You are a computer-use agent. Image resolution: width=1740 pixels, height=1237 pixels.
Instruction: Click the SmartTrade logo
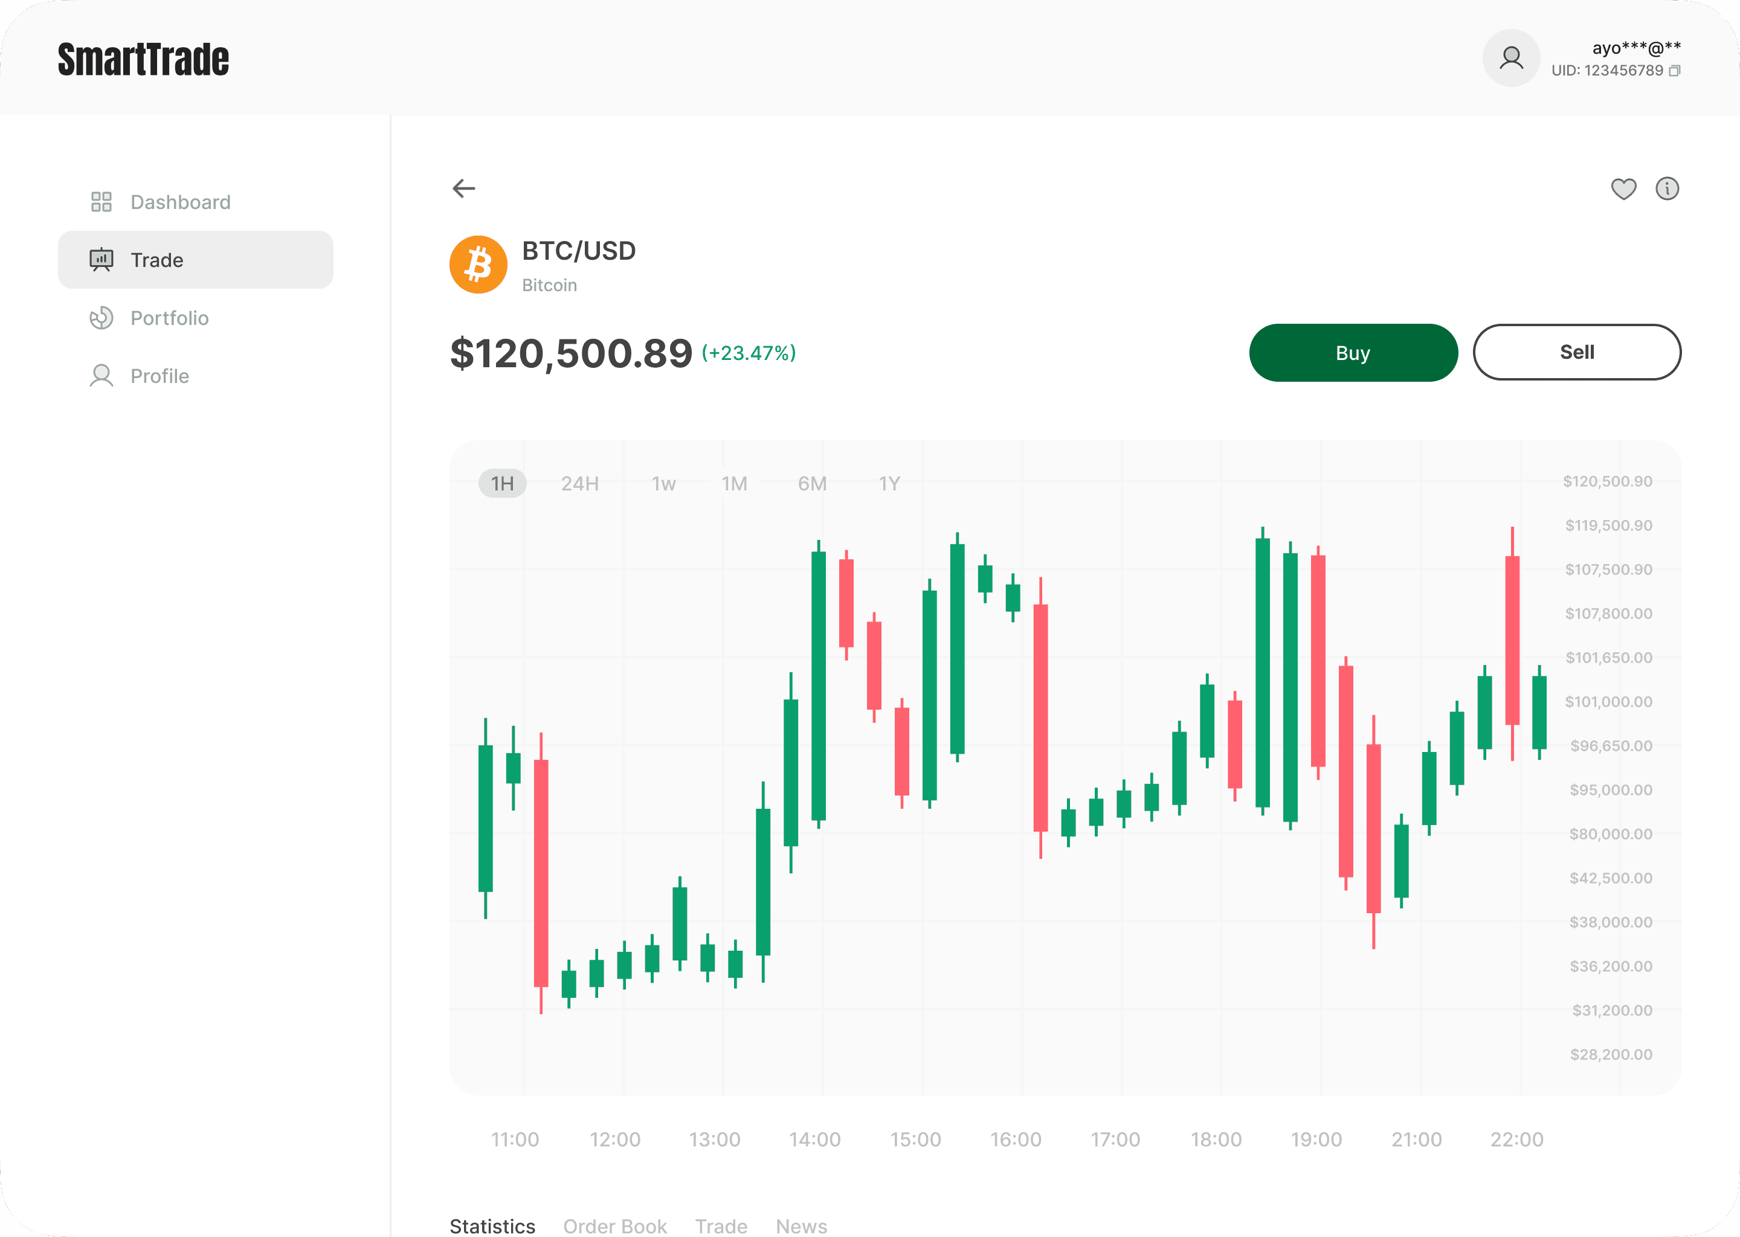point(143,59)
